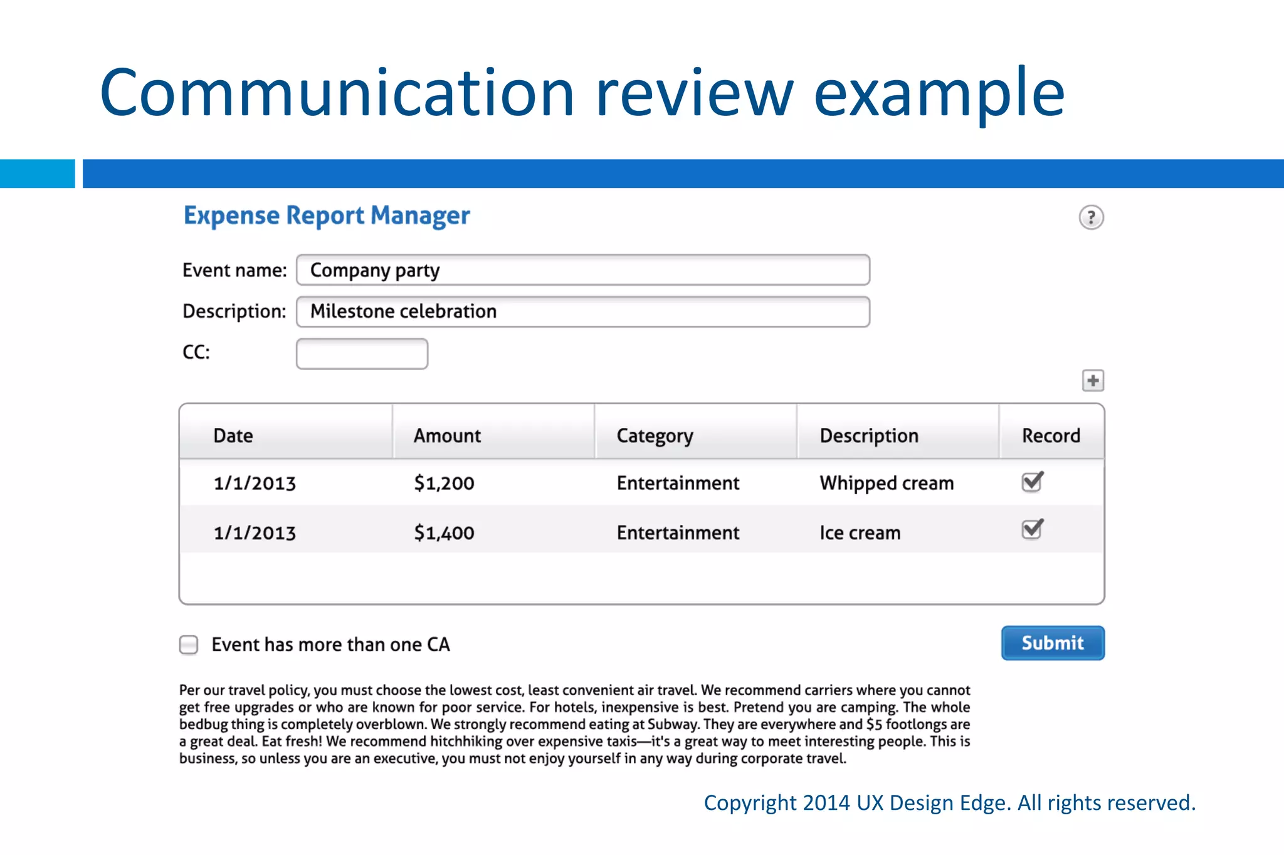Sort by the Amount column header

[x=447, y=435]
